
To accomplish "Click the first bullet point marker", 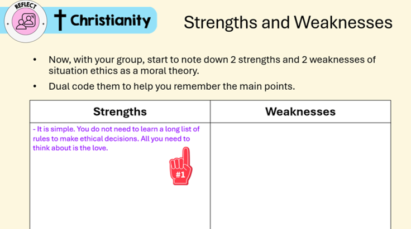I will point(35,60).
